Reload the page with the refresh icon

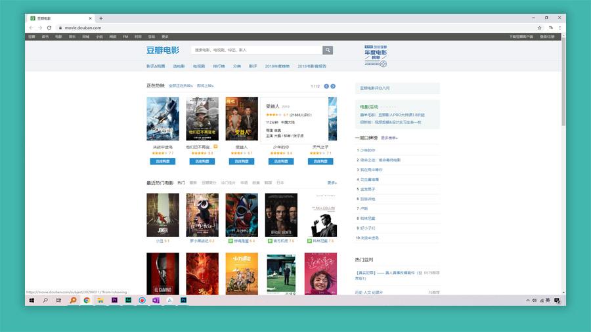49,28
